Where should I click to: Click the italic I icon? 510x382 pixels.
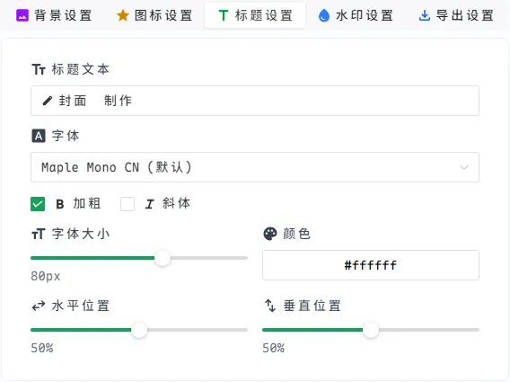tap(149, 204)
